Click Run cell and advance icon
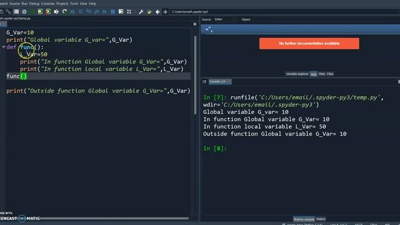 [48, 12]
